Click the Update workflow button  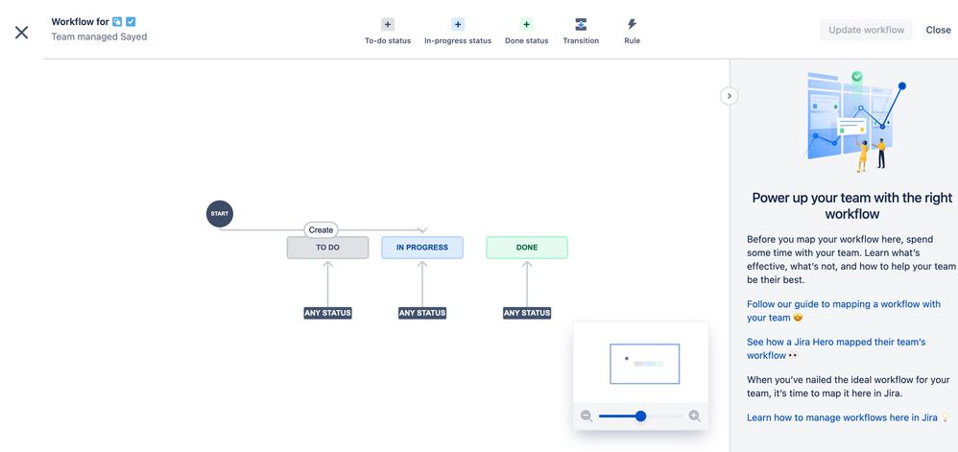866,30
